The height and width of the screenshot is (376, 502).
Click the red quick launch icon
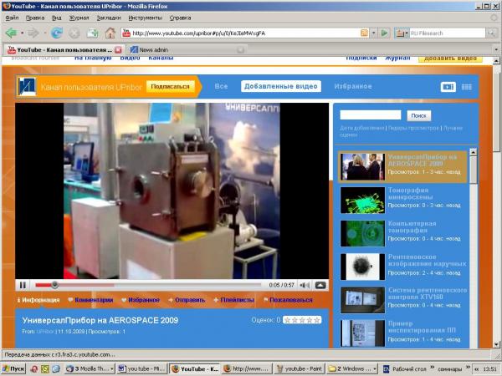34,369
